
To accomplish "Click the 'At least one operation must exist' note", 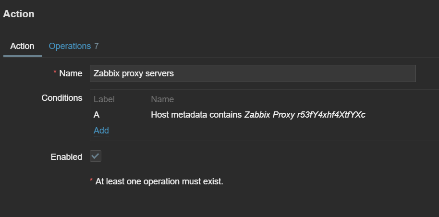I will tap(159, 181).
